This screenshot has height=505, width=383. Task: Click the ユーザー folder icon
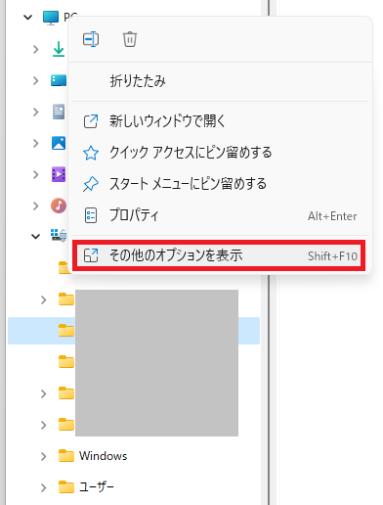66,487
